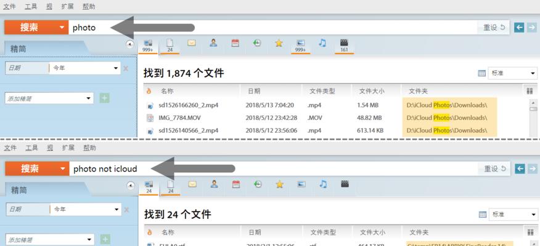The height and width of the screenshot is (246, 540).
Task: Show calendar category icon in bottom window
Action: coord(236,184)
